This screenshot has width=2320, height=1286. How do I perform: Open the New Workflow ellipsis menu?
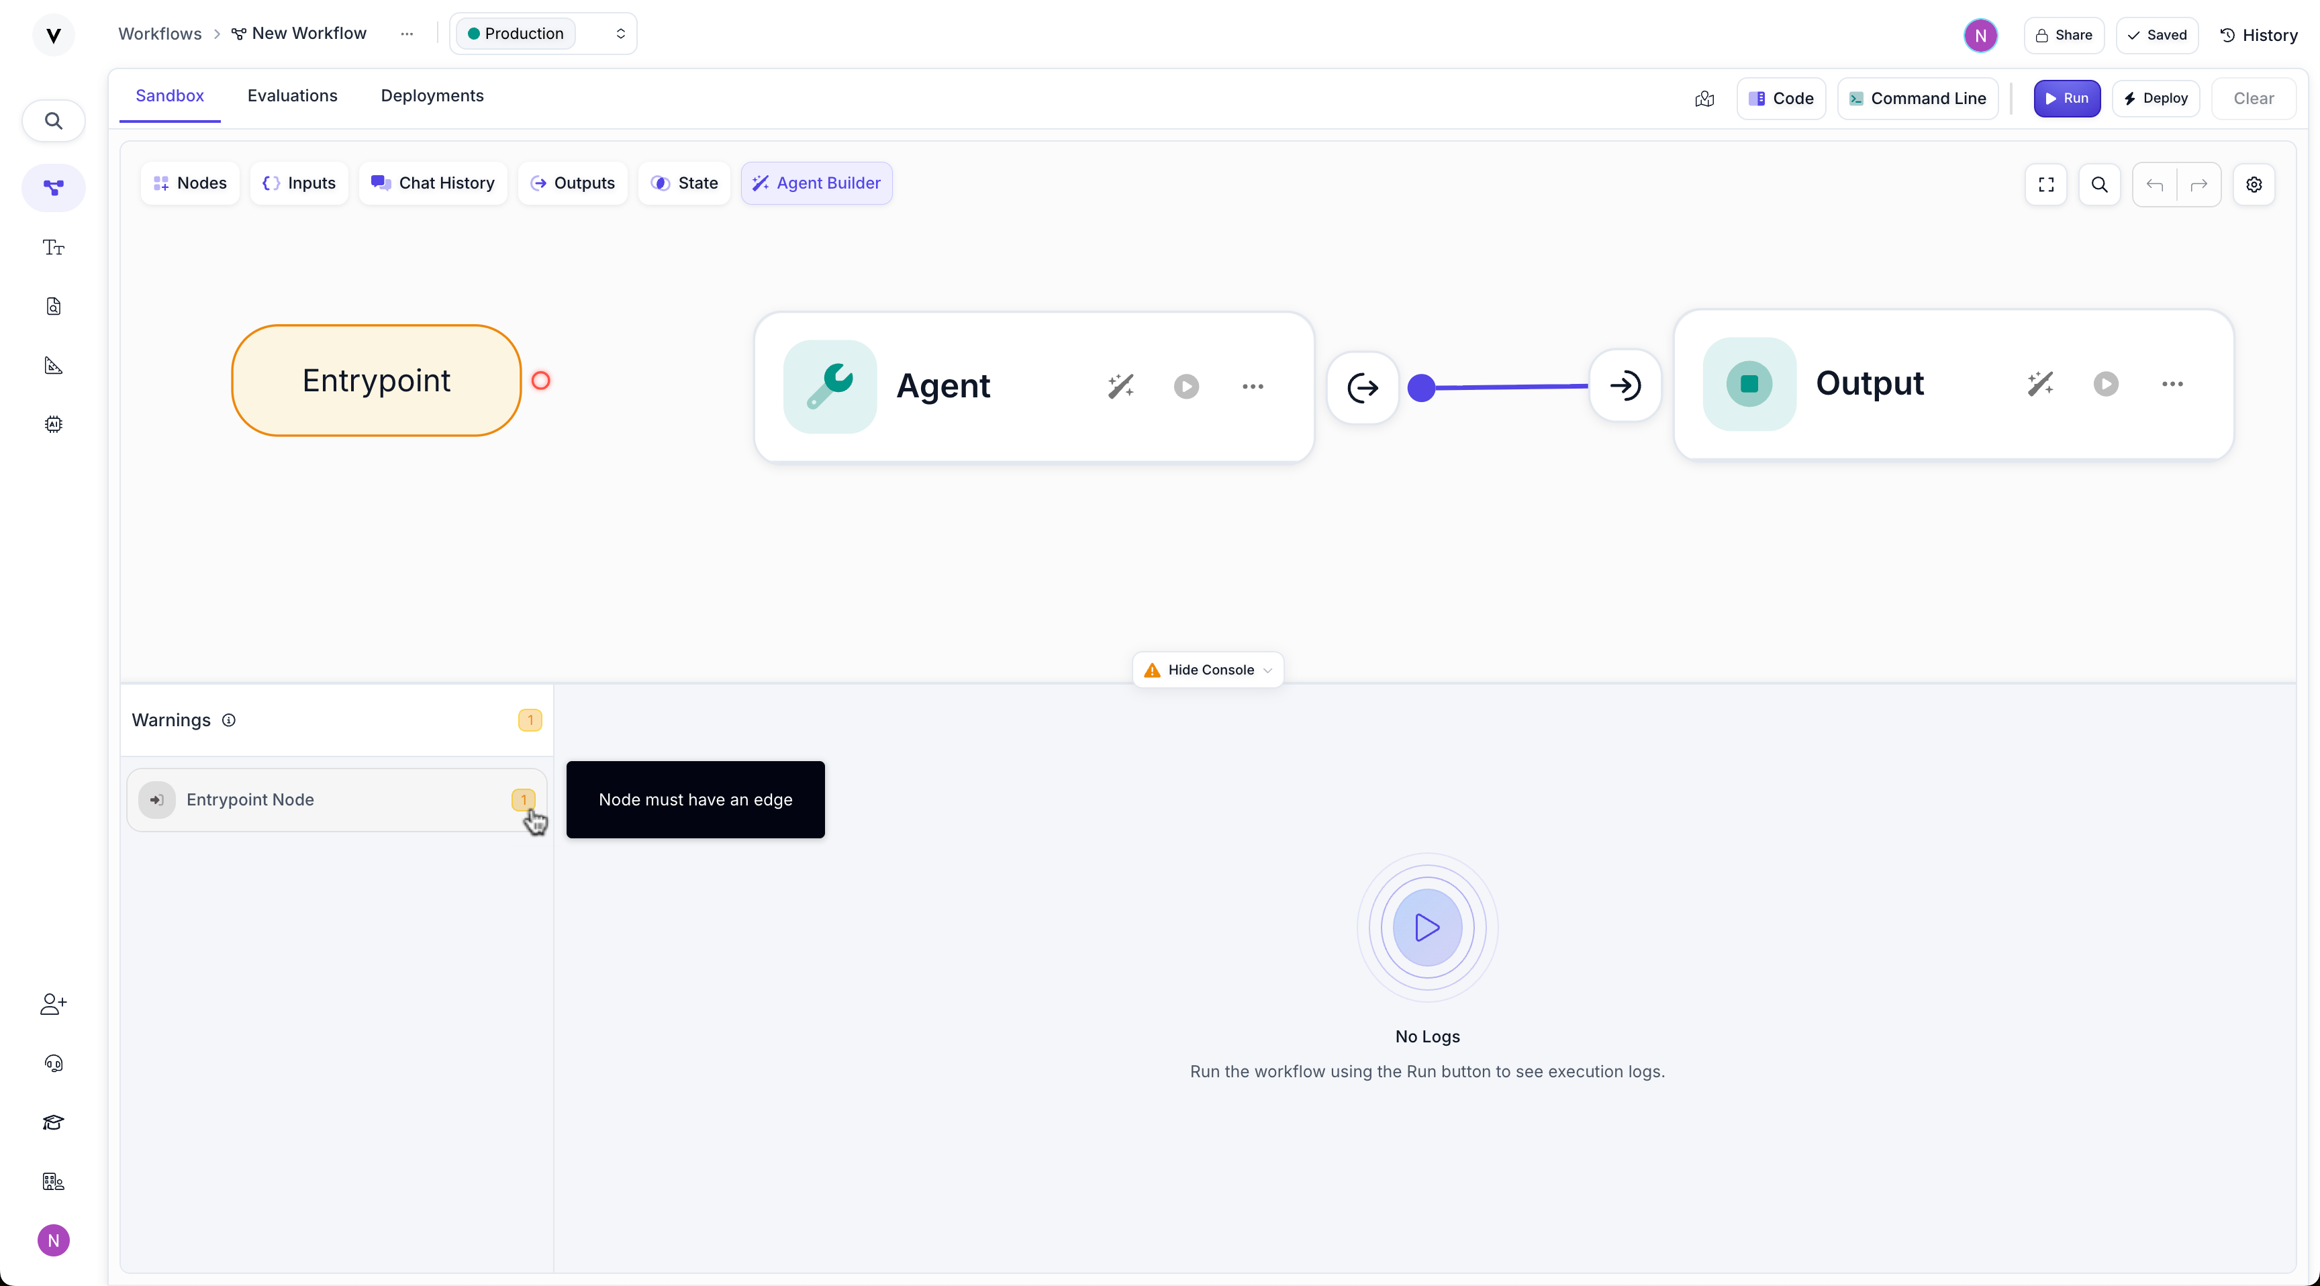(x=407, y=34)
